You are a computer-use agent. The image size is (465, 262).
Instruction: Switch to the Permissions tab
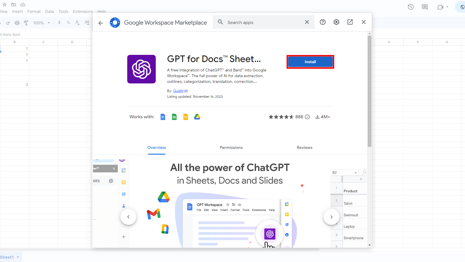point(231,147)
